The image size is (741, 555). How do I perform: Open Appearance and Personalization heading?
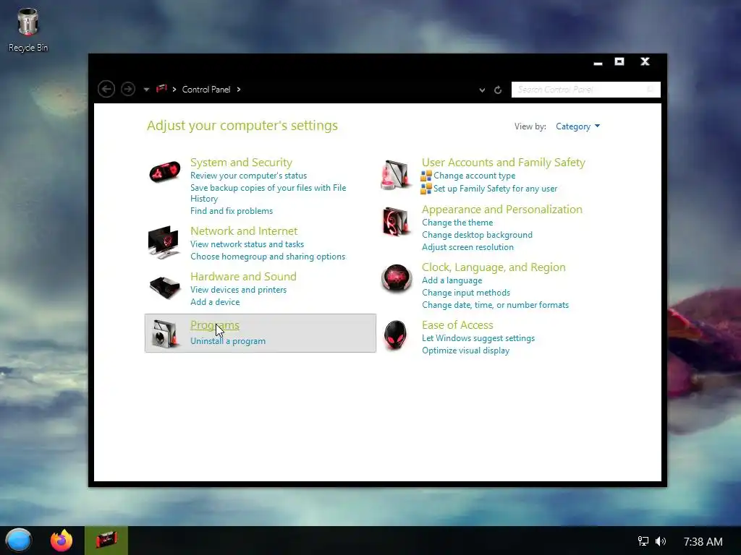[x=502, y=210]
